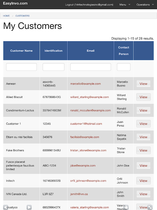The width and height of the screenshot is (157, 210).
Task: View the Aenean customer record
Action: click(143, 84)
